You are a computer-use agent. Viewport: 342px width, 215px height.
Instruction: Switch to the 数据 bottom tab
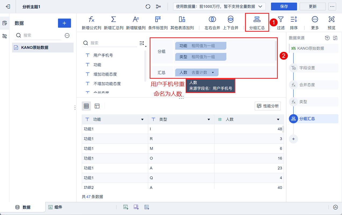pyautogui.click(x=23, y=207)
